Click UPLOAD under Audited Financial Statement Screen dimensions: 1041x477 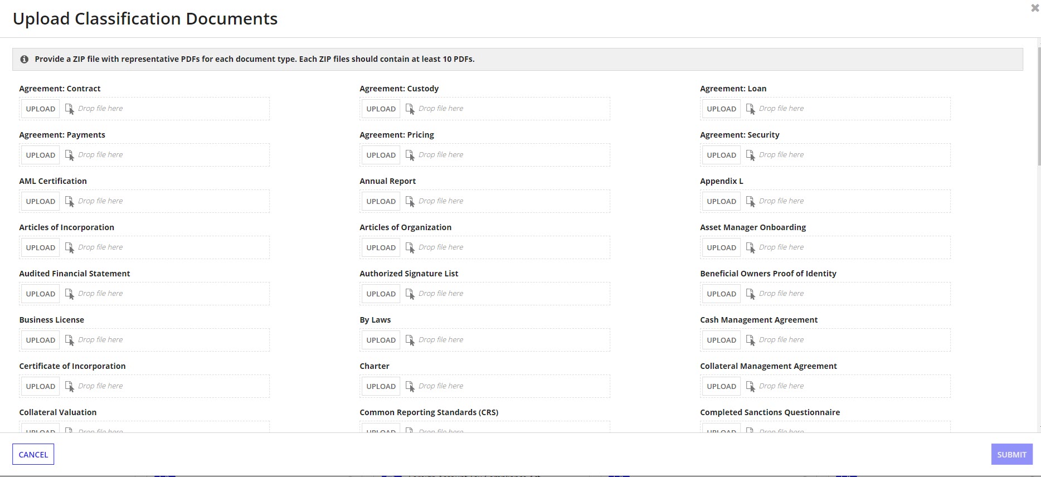(x=41, y=294)
